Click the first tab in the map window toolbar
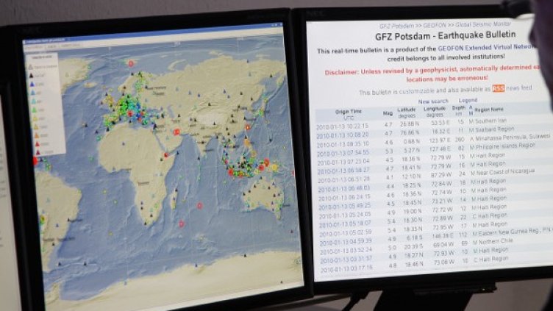 pos(34,46)
